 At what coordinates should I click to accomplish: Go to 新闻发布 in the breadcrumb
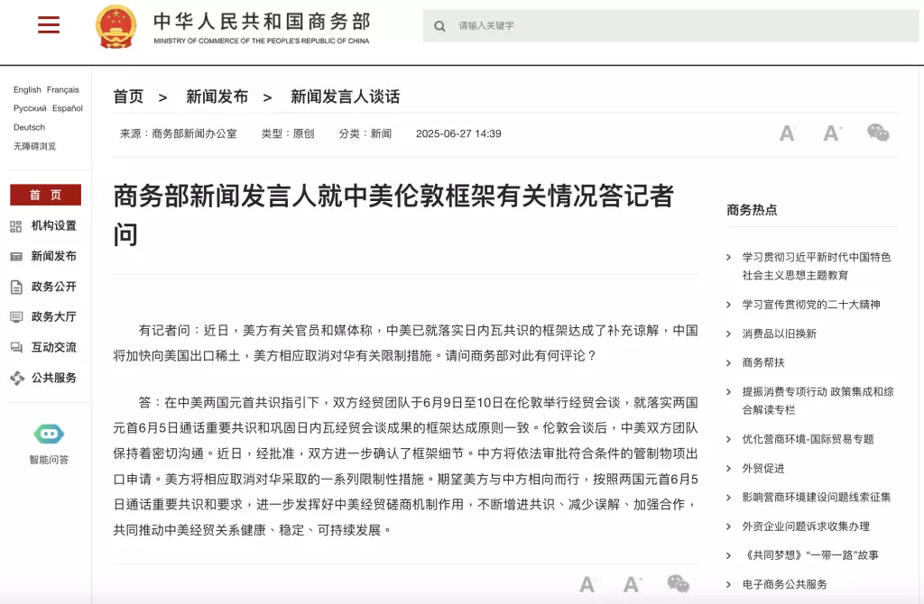click(x=217, y=96)
